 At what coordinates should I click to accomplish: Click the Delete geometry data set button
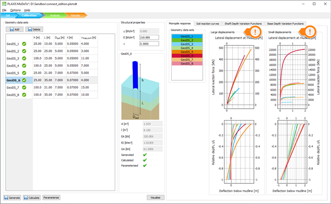click(x=34, y=30)
